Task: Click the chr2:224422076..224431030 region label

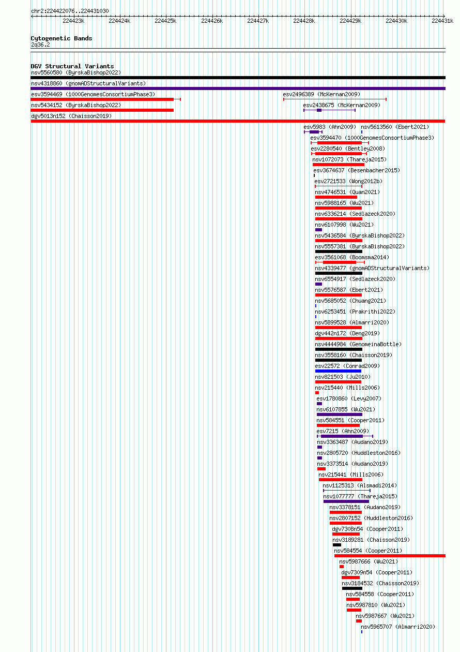Action: (70, 11)
